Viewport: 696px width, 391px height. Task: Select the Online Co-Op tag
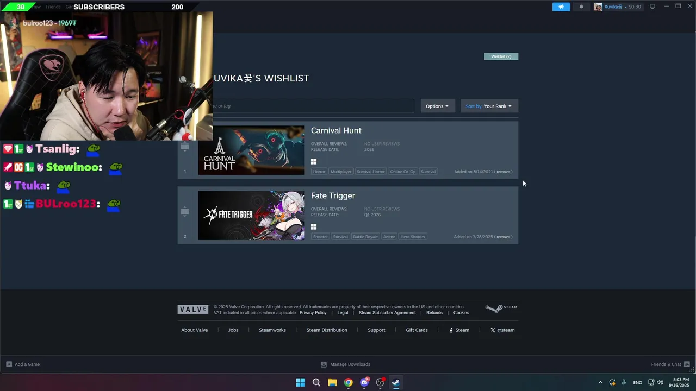coord(403,172)
